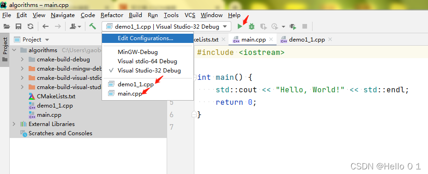Navigate back with left arrow icon
428x174 pixels.
(x=46, y=26)
